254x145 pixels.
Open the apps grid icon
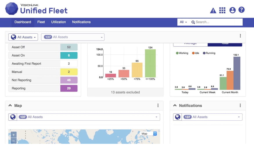click(x=222, y=10)
